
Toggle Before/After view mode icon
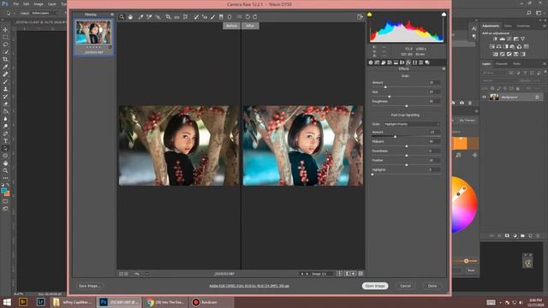coord(339,274)
